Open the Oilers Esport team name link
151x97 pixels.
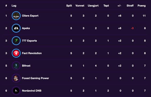click(x=30, y=16)
